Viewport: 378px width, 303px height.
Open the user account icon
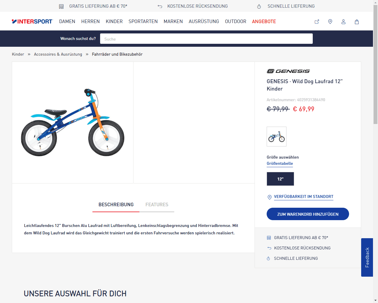(x=343, y=22)
